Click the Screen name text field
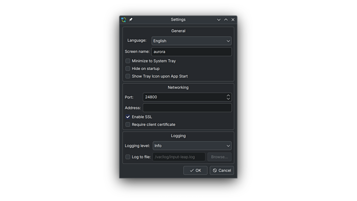357x201 pixels. tap(191, 52)
